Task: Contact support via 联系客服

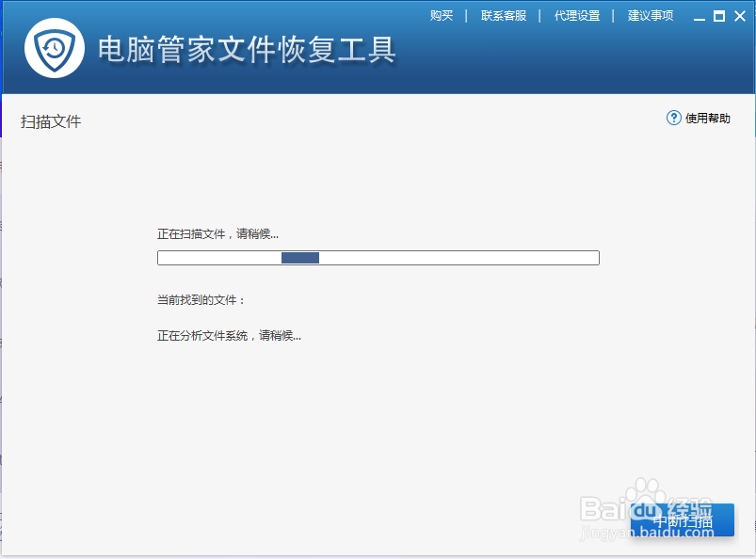Action: coord(504,15)
